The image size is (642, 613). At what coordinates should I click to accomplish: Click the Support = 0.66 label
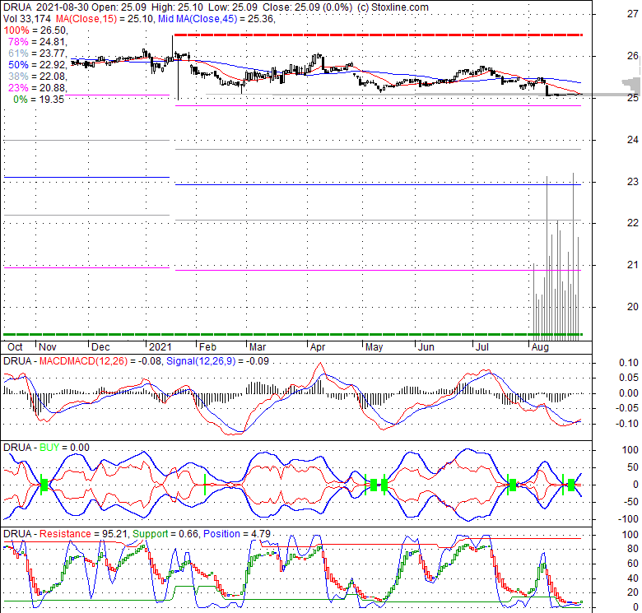coord(165,534)
